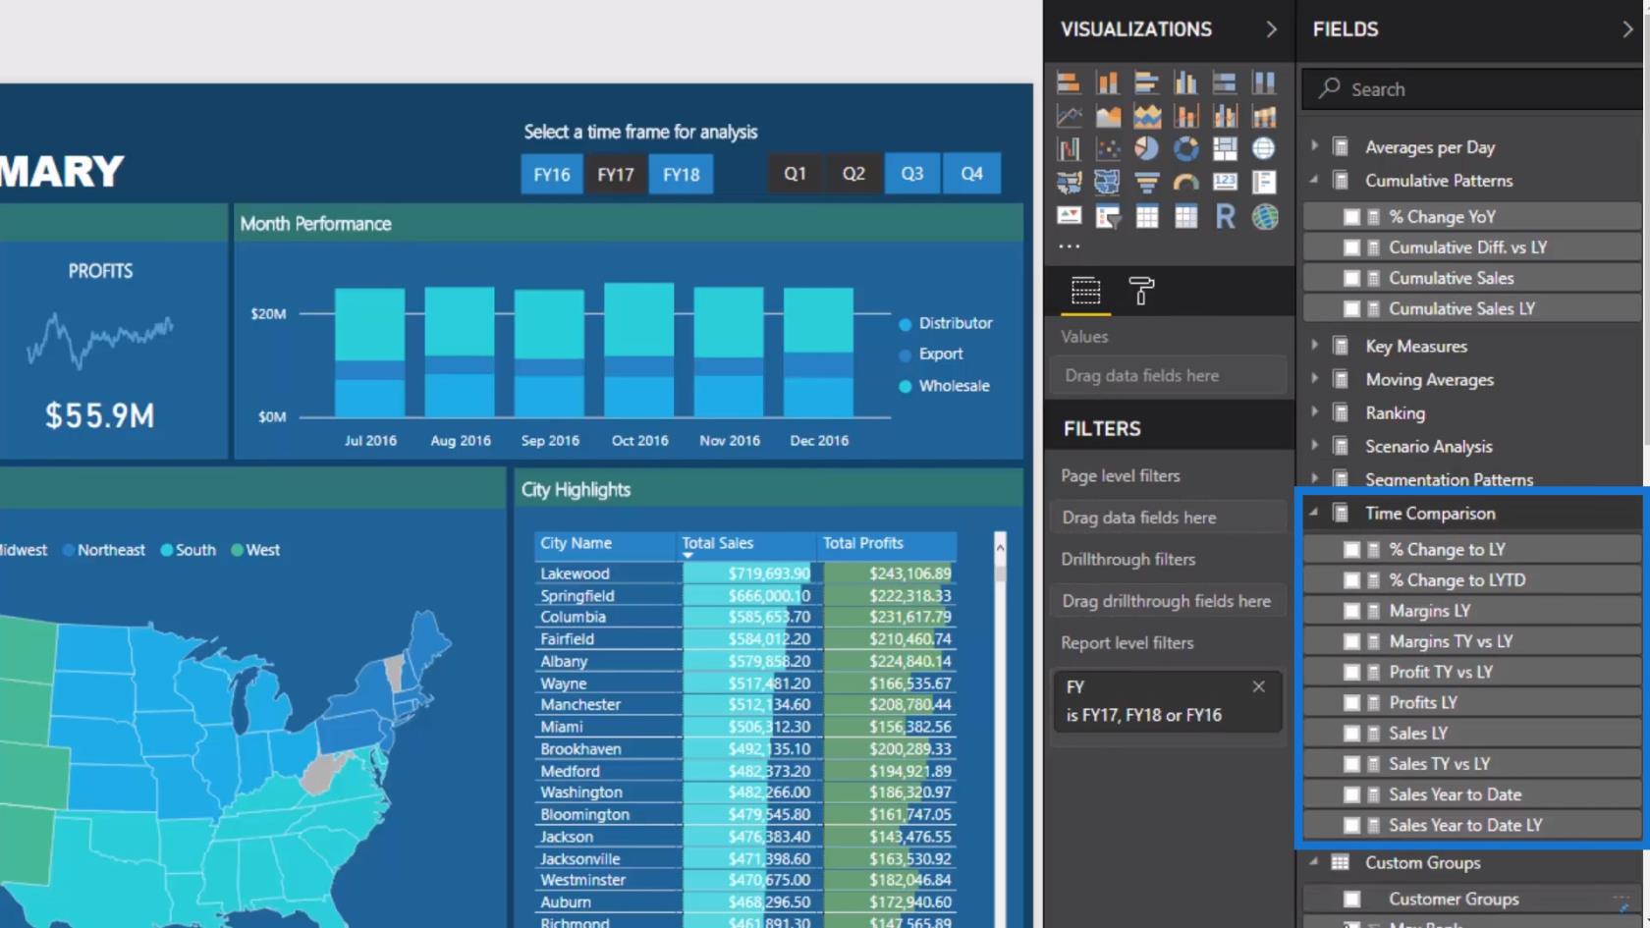This screenshot has height=928, width=1650.
Task: Check the Margins LY field
Action: (1351, 611)
